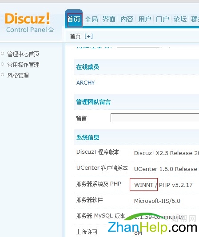Click the 留言 message input field

(155, 118)
